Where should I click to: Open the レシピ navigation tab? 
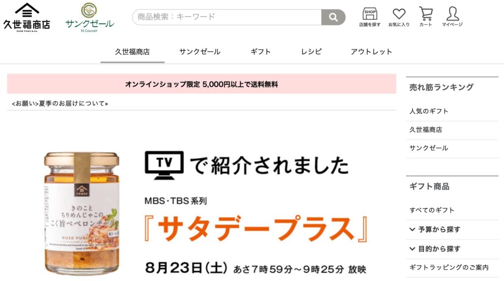pos(311,52)
